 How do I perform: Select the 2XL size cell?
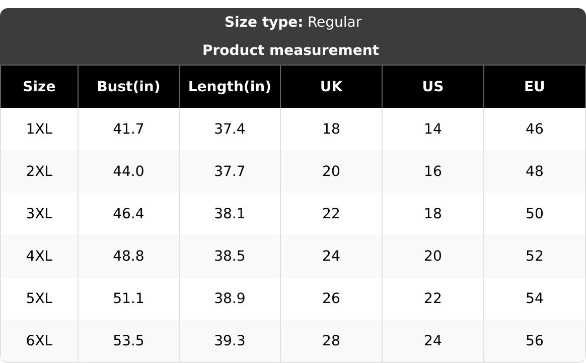point(39,171)
